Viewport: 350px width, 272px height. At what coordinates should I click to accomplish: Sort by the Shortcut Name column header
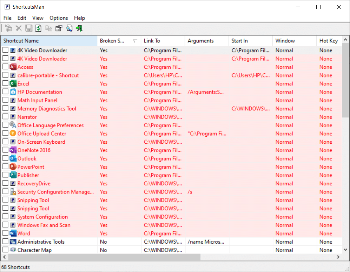(49, 41)
